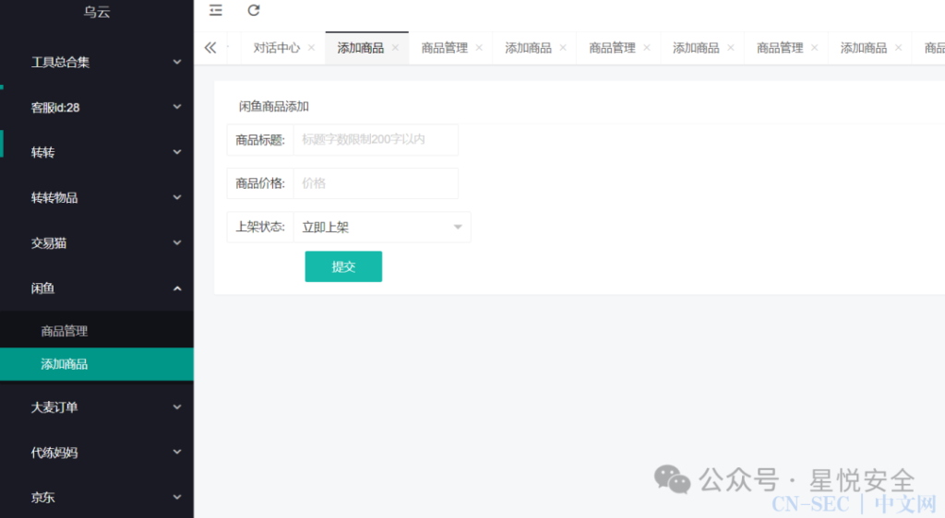Expand the 转转物品 menu
The image size is (945, 518).
click(97, 197)
